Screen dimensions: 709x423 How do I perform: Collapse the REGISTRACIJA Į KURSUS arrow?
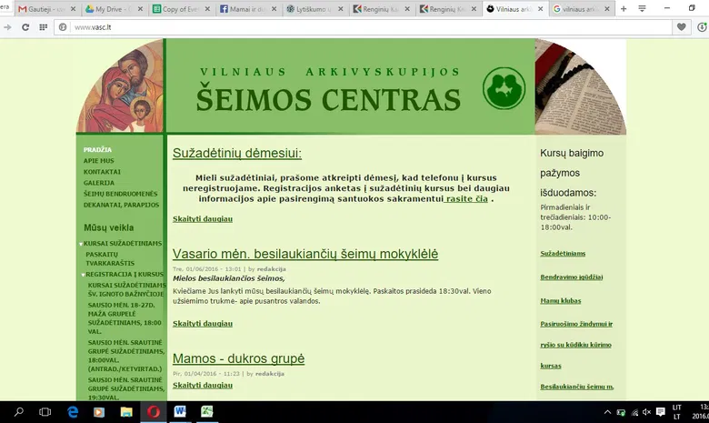pos(84,275)
